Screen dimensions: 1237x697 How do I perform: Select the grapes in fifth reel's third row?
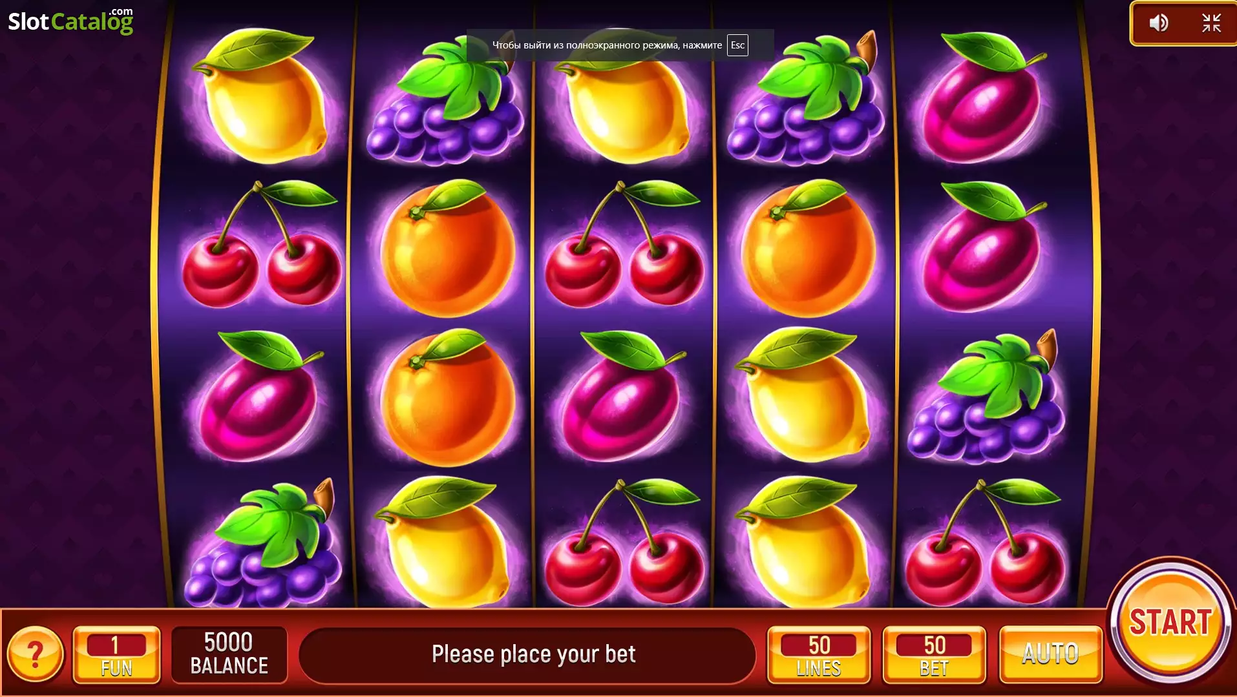(986, 397)
